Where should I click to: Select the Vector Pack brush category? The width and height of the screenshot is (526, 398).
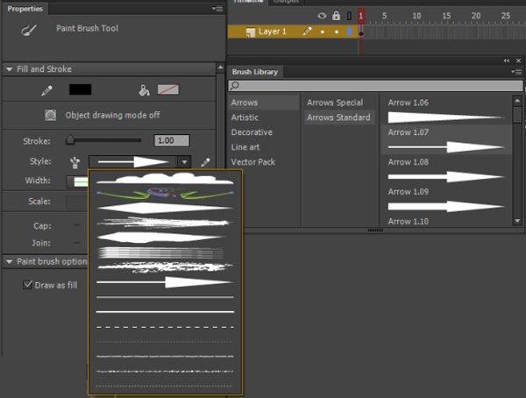coord(264,162)
